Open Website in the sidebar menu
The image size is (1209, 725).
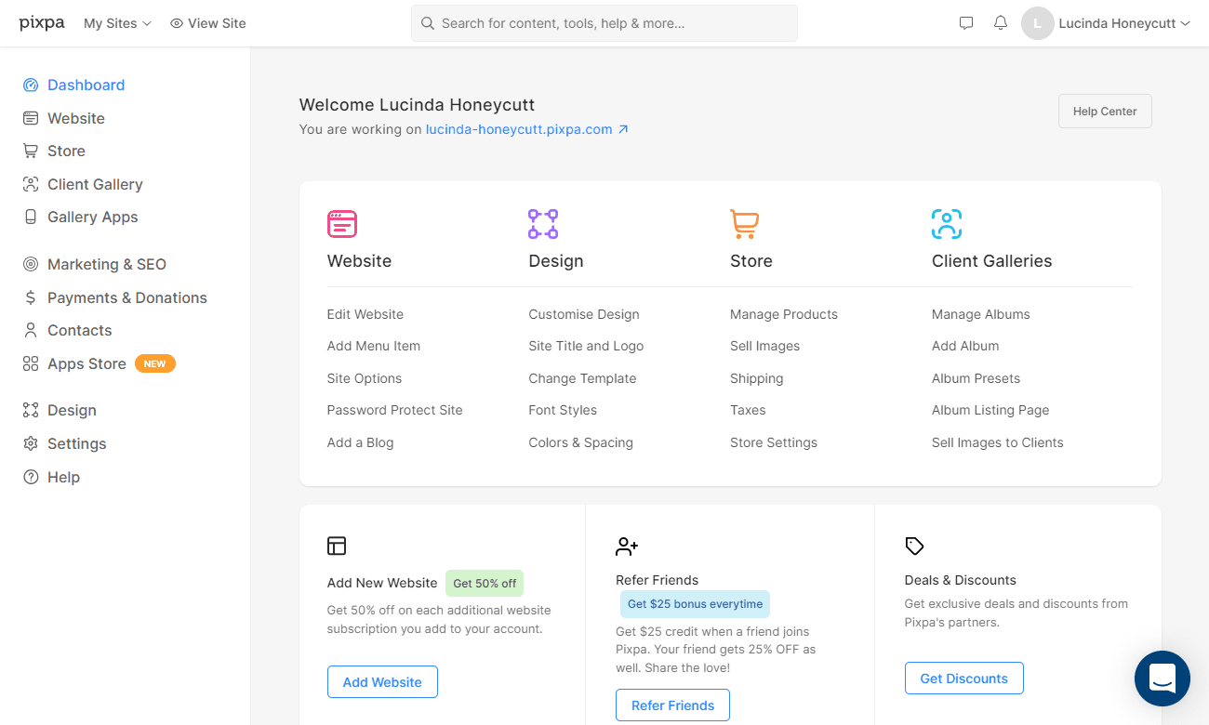[76, 118]
